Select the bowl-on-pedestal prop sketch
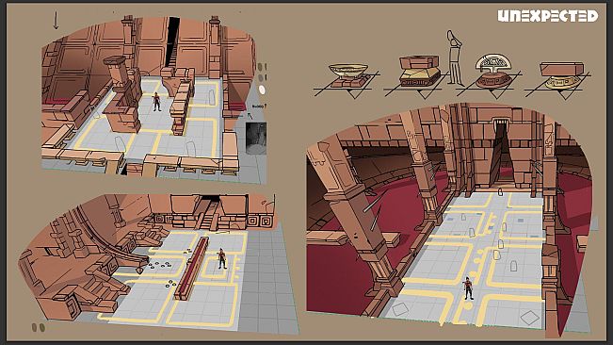 [347, 76]
